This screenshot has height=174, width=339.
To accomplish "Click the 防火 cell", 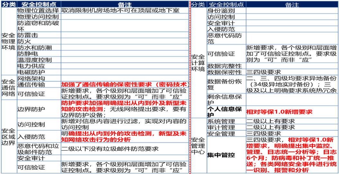I will (x=39, y=41).
